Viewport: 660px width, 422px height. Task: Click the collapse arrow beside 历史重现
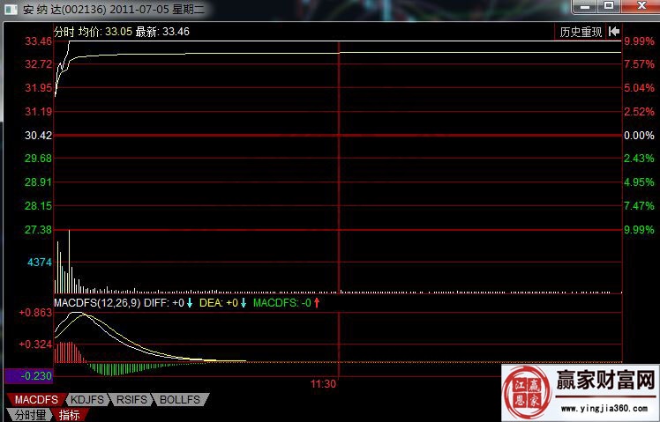tap(613, 32)
